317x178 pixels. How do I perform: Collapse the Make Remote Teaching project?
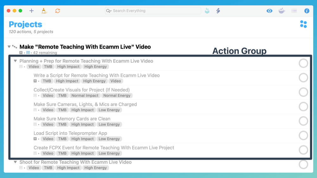pos(9,47)
